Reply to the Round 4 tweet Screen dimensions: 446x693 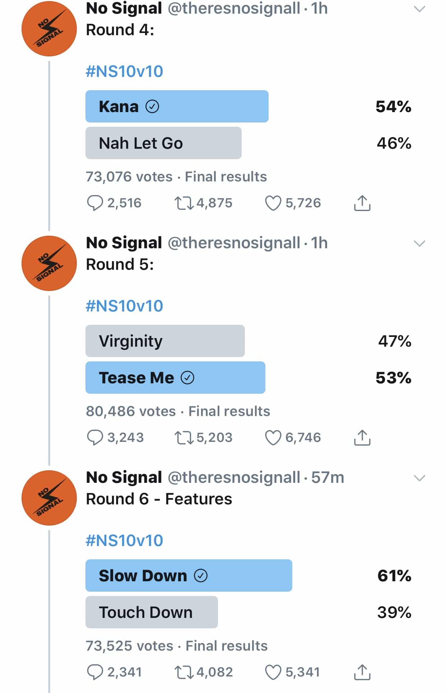point(95,203)
